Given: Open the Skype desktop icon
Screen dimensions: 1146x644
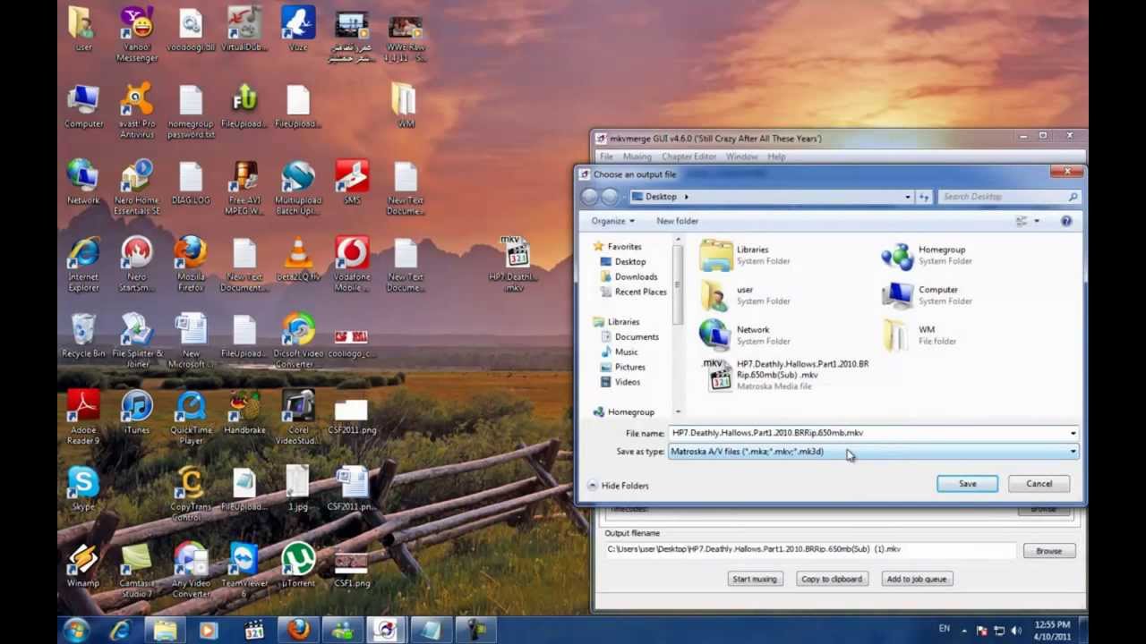Looking at the screenshot, I should point(83,488).
